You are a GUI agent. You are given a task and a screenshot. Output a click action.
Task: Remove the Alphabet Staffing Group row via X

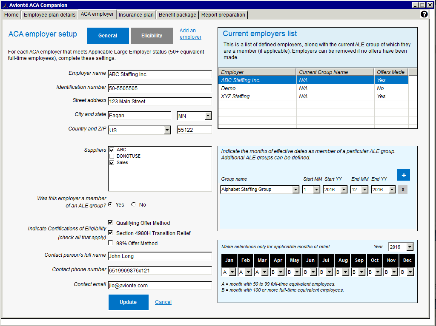tap(402, 189)
